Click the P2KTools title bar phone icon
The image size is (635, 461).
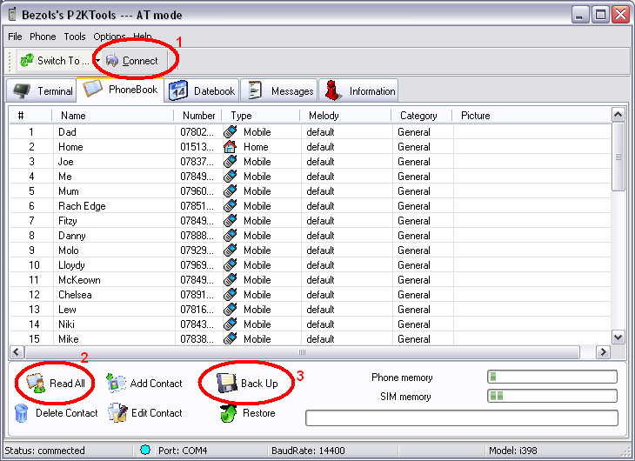[x=12, y=14]
